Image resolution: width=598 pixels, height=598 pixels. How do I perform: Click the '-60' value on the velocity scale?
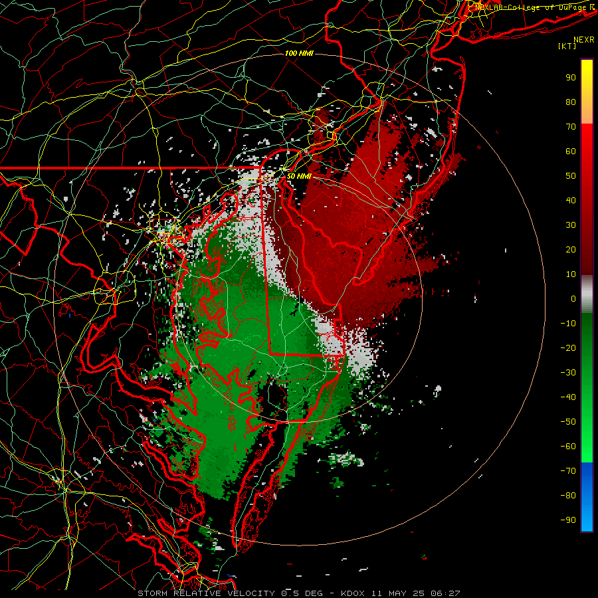[568, 447]
